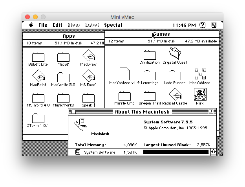Click "47.2 MB available" in Games window
The width and height of the screenshot is (245, 187).
point(201,41)
